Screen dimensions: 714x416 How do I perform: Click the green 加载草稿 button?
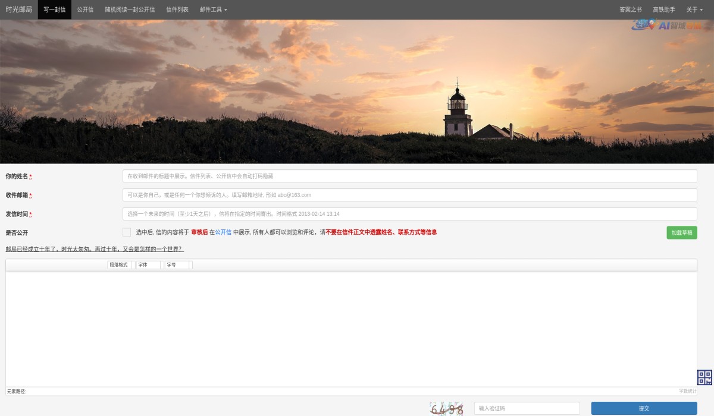(x=681, y=233)
